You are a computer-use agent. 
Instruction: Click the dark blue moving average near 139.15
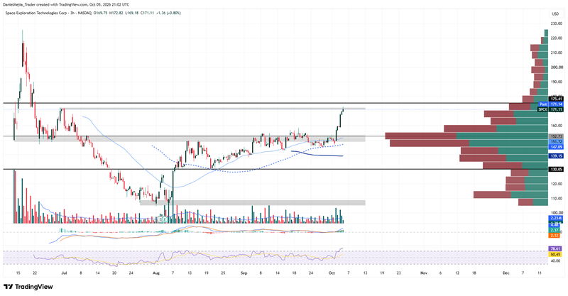pos(319,155)
